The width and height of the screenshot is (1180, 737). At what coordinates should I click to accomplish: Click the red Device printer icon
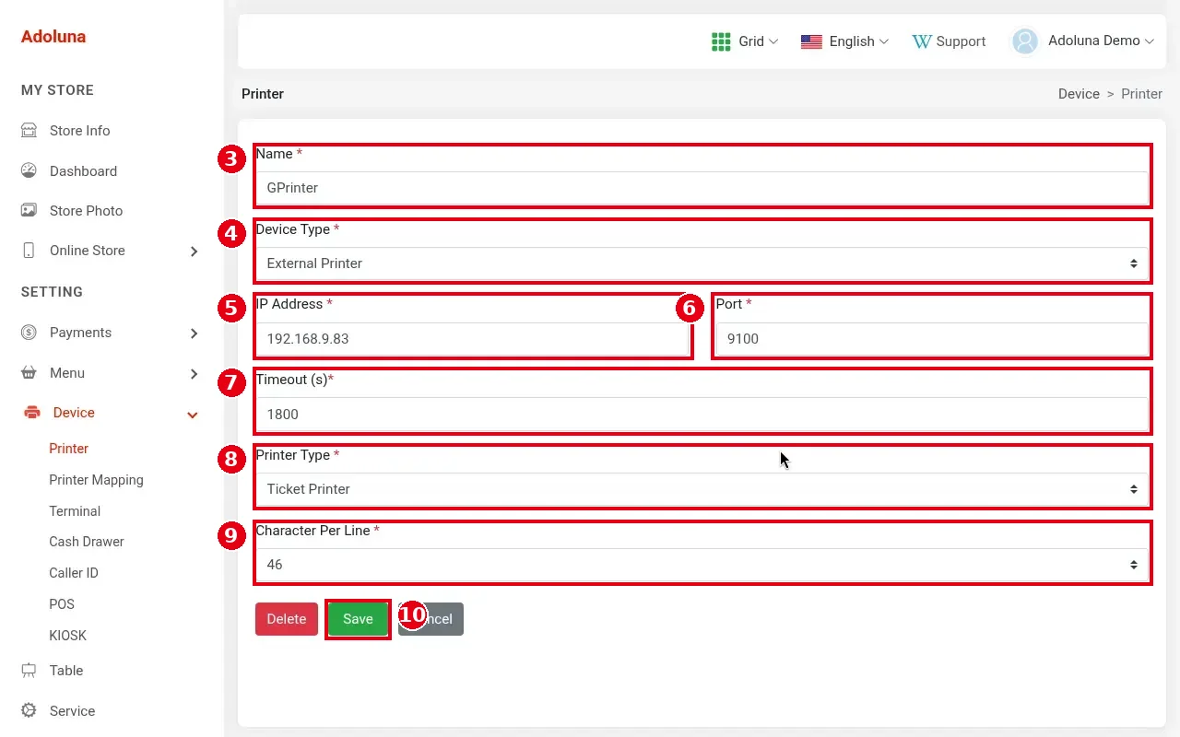tap(32, 412)
